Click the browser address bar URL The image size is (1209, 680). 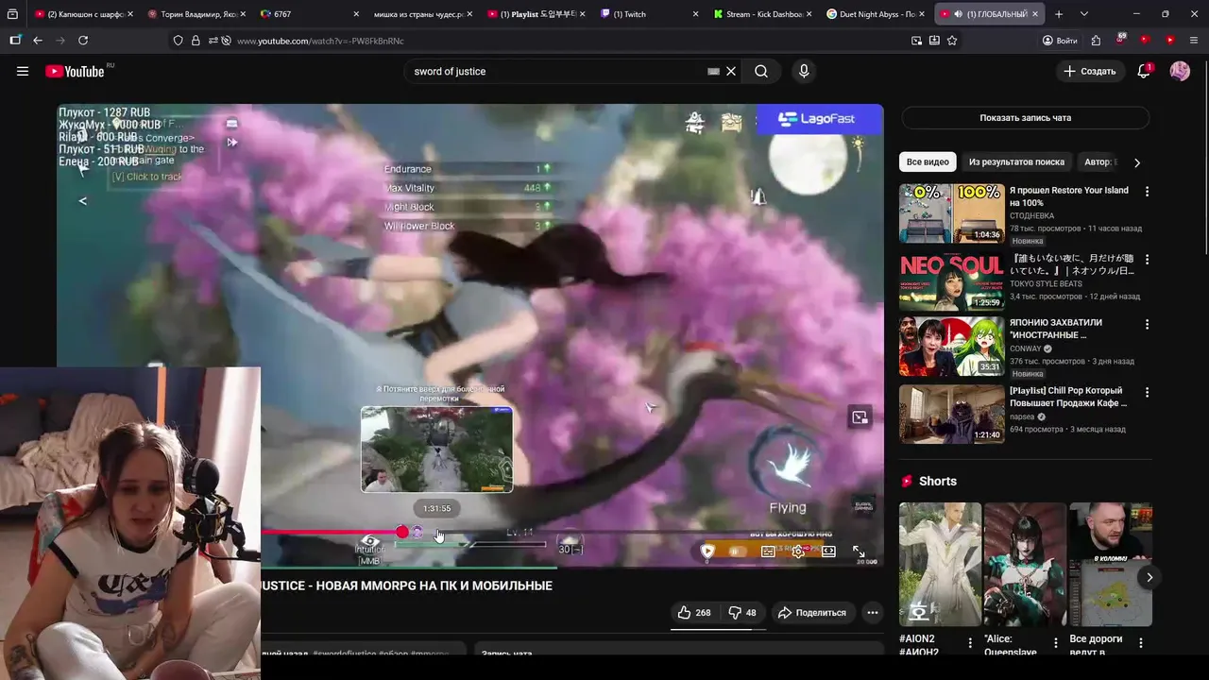pyautogui.click(x=320, y=41)
